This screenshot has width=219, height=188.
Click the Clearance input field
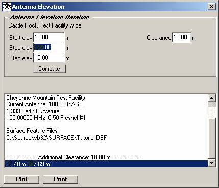(181, 37)
